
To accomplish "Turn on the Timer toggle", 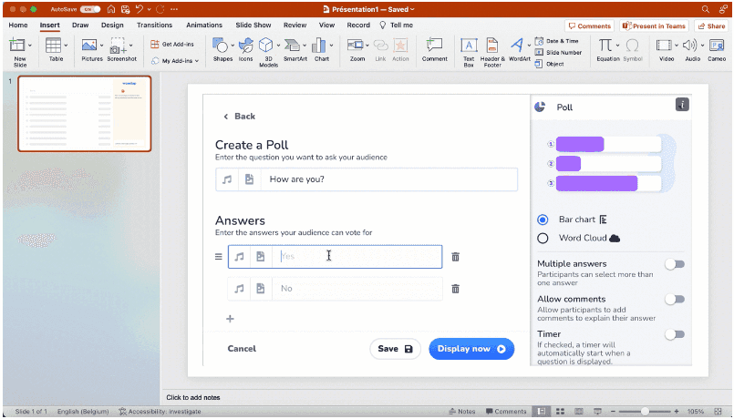I will (675, 334).
